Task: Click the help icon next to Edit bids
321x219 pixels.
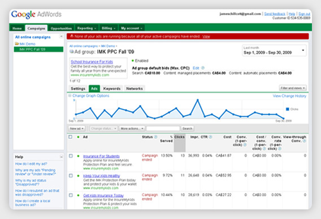Action: [203, 68]
